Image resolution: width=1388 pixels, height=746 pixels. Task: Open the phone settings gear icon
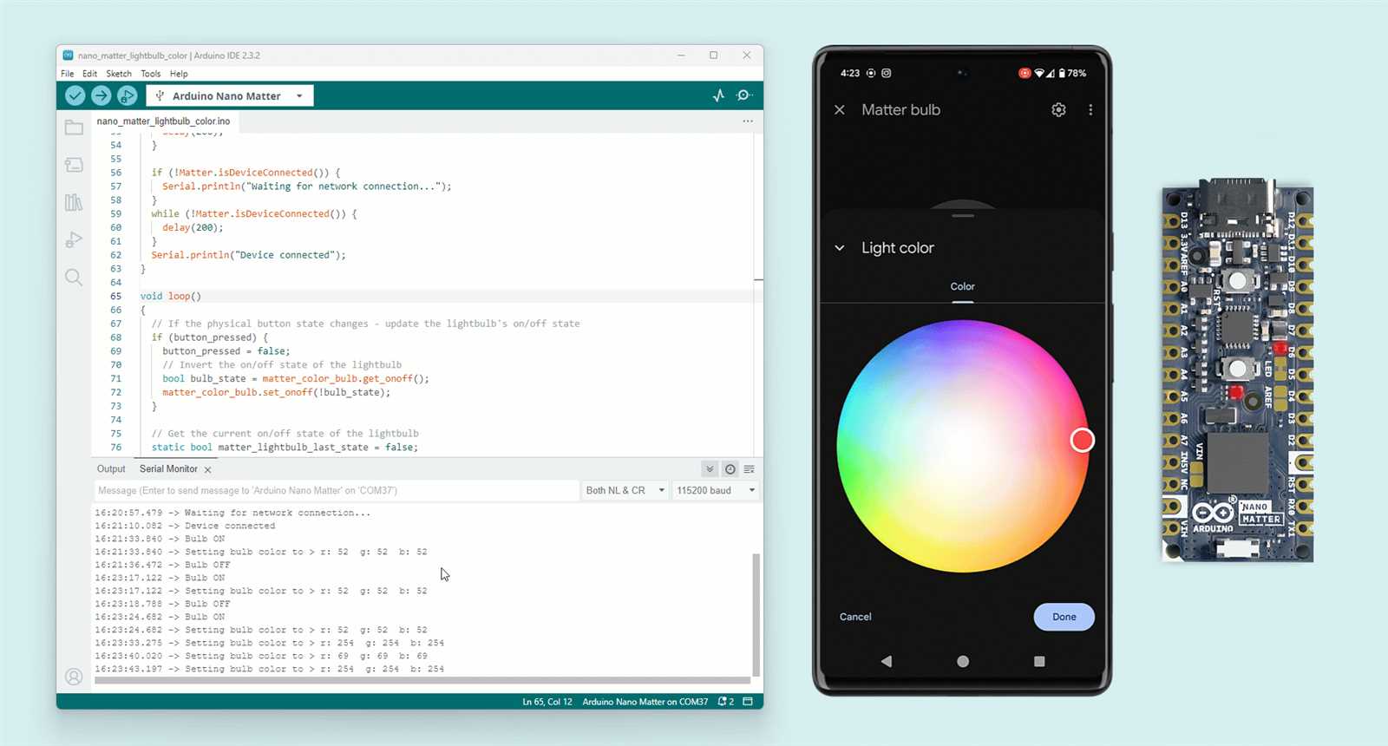point(1058,110)
